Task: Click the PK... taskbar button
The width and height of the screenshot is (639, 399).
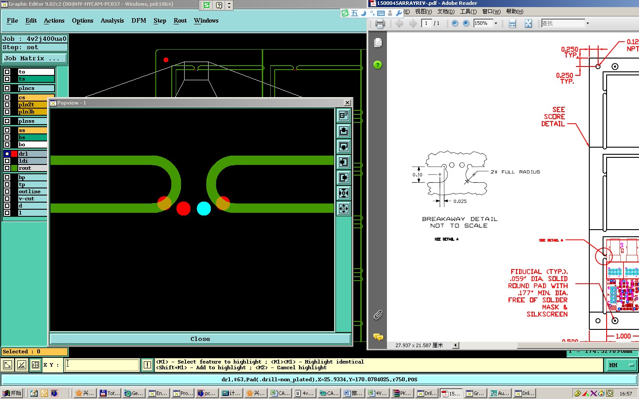Action: click(402, 393)
